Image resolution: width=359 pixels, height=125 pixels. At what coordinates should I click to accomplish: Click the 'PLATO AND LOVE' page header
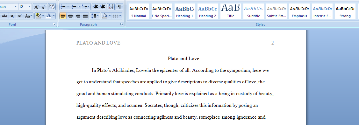[98, 43]
